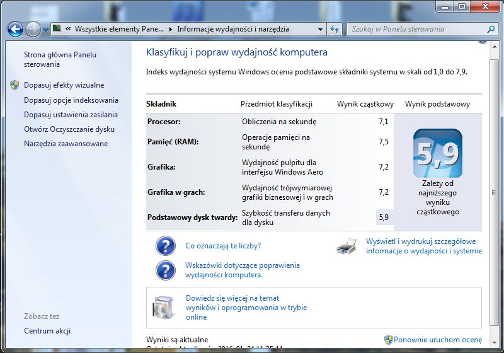Click 'Grafika:' row label
Screen dimensions: 504x353
click(x=161, y=167)
